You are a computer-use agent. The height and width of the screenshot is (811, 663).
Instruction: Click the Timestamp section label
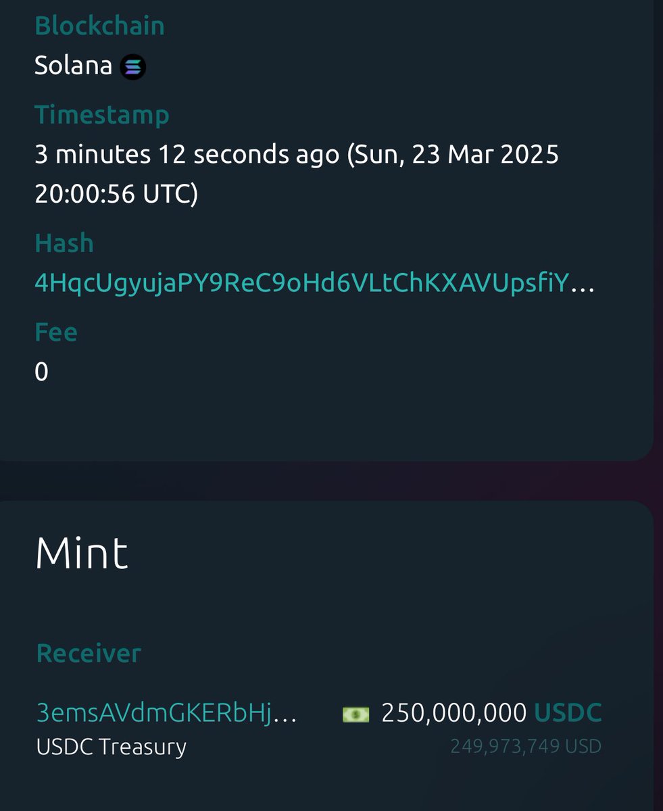[x=102, y=115]
